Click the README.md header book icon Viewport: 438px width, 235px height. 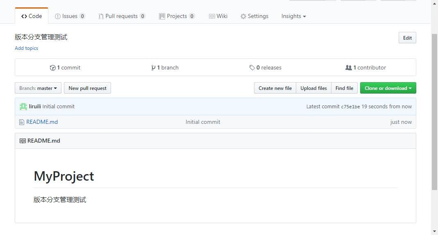[23, 141]
